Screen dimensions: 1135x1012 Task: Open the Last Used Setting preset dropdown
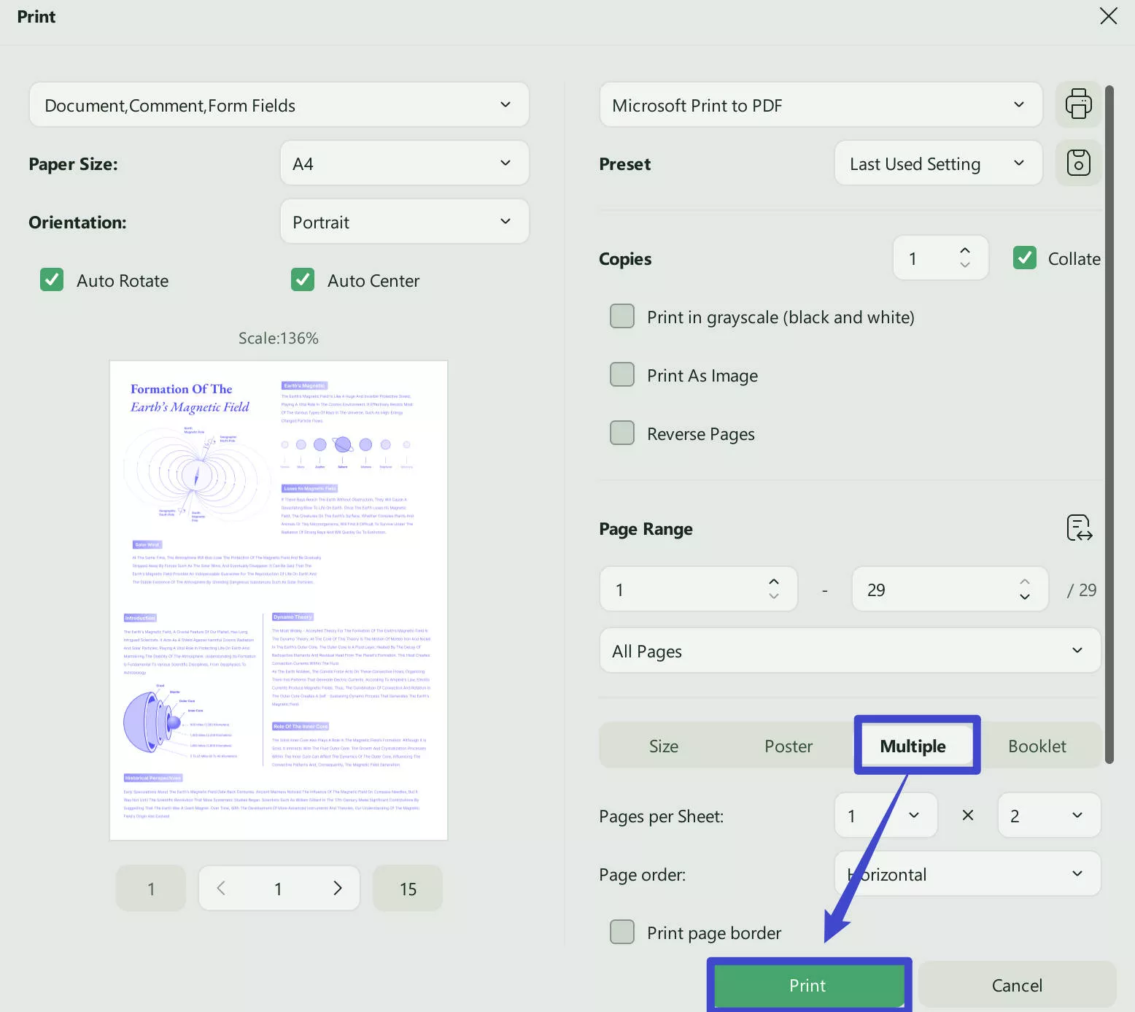939,163
